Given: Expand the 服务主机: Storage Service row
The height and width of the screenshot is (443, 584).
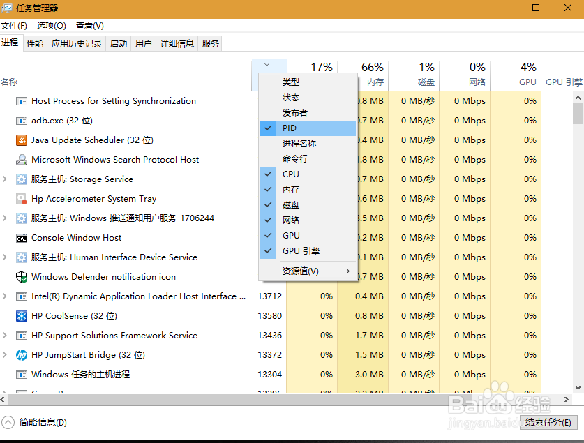Looking at the screenshot, I should tap(5, 179).
